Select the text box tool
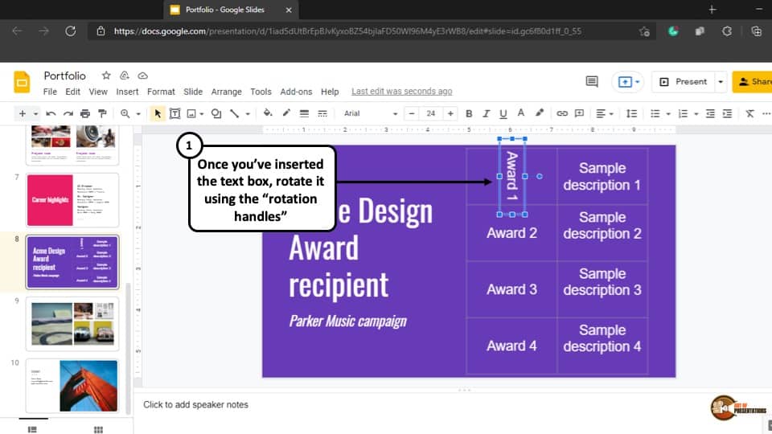Image resolution: width=772 pixels, height=434 pixels. (175, 113)
